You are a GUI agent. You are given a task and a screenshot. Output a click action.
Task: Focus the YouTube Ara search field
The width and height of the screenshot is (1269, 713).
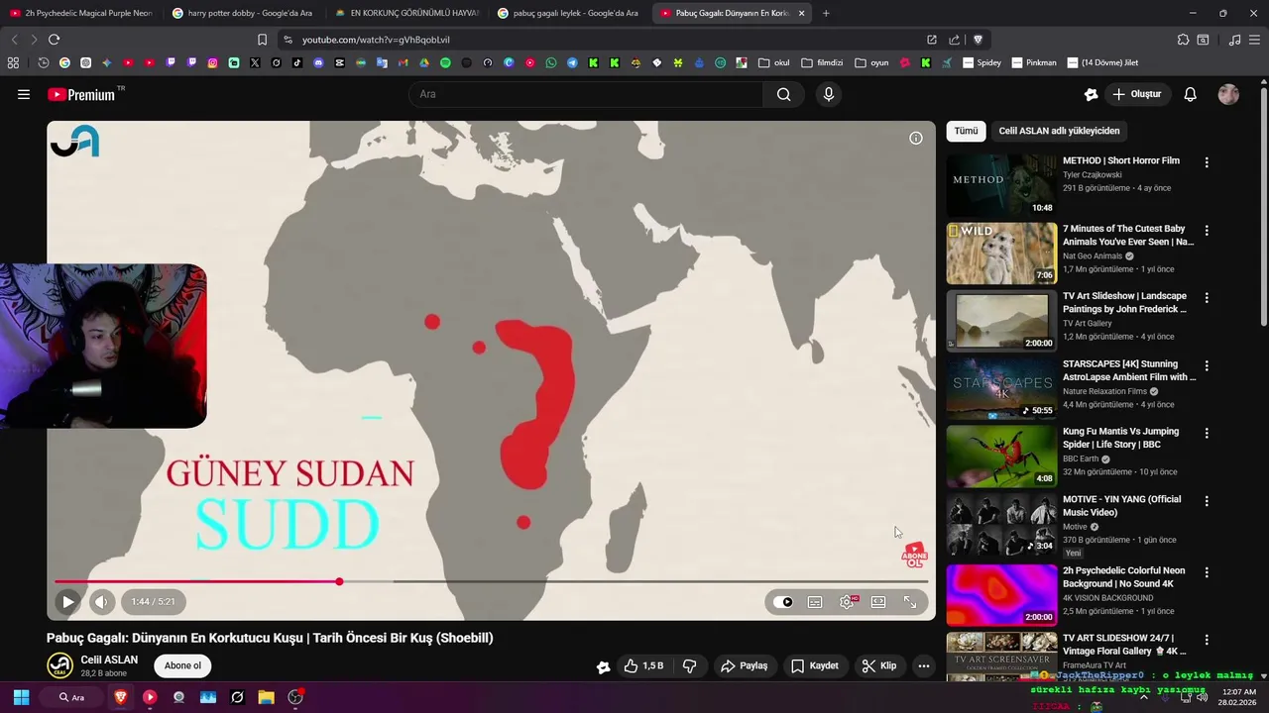coord(586,94)
